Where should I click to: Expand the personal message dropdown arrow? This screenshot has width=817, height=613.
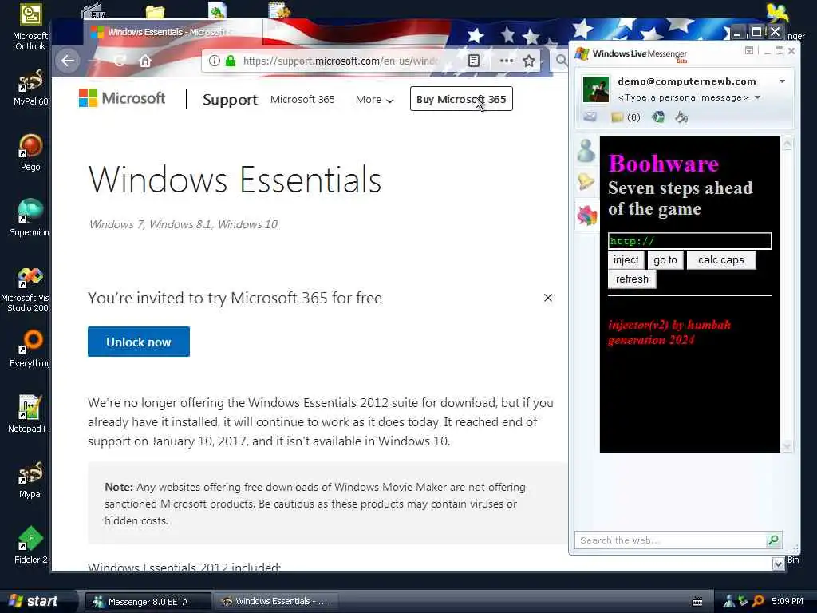pos(758,97)
